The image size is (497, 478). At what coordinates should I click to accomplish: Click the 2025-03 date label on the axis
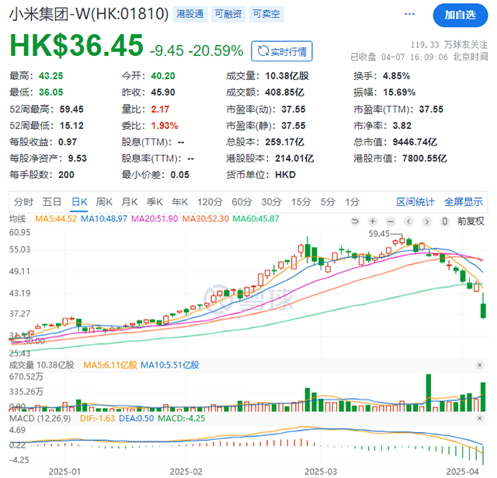[321, 472]
